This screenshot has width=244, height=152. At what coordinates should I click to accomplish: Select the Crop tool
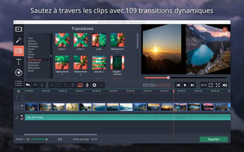pos(66,85)
